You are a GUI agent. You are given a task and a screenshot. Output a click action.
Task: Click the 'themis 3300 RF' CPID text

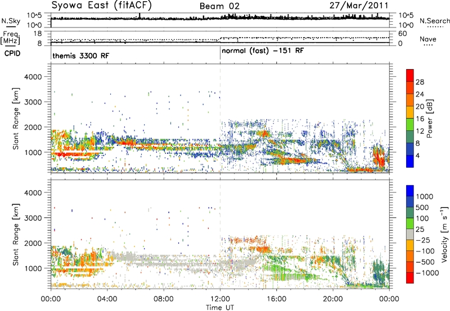click(x=80, y=56)
